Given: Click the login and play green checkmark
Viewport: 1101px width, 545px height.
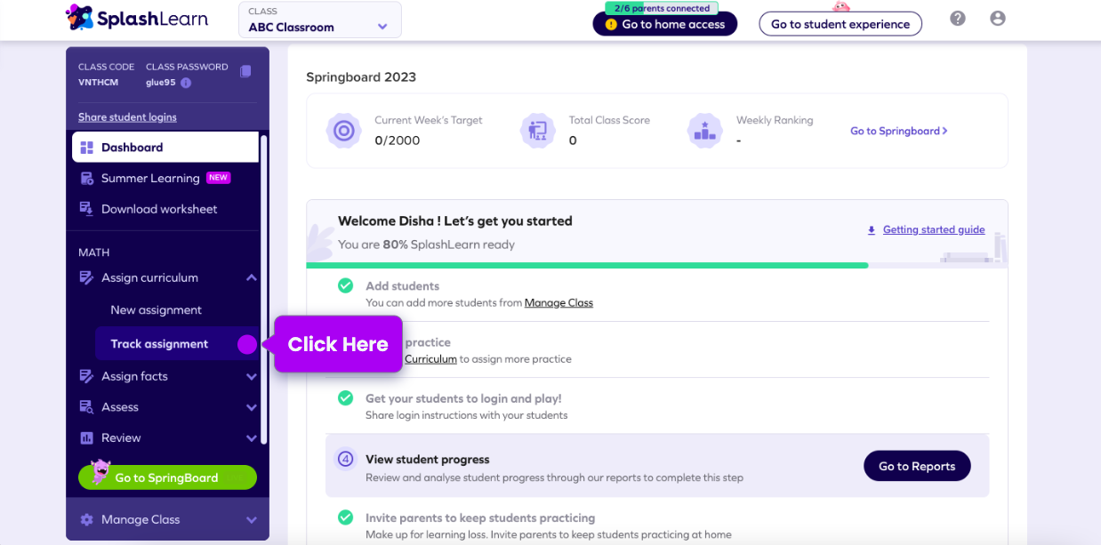Looking at the screenshot, I should point(345,398).
